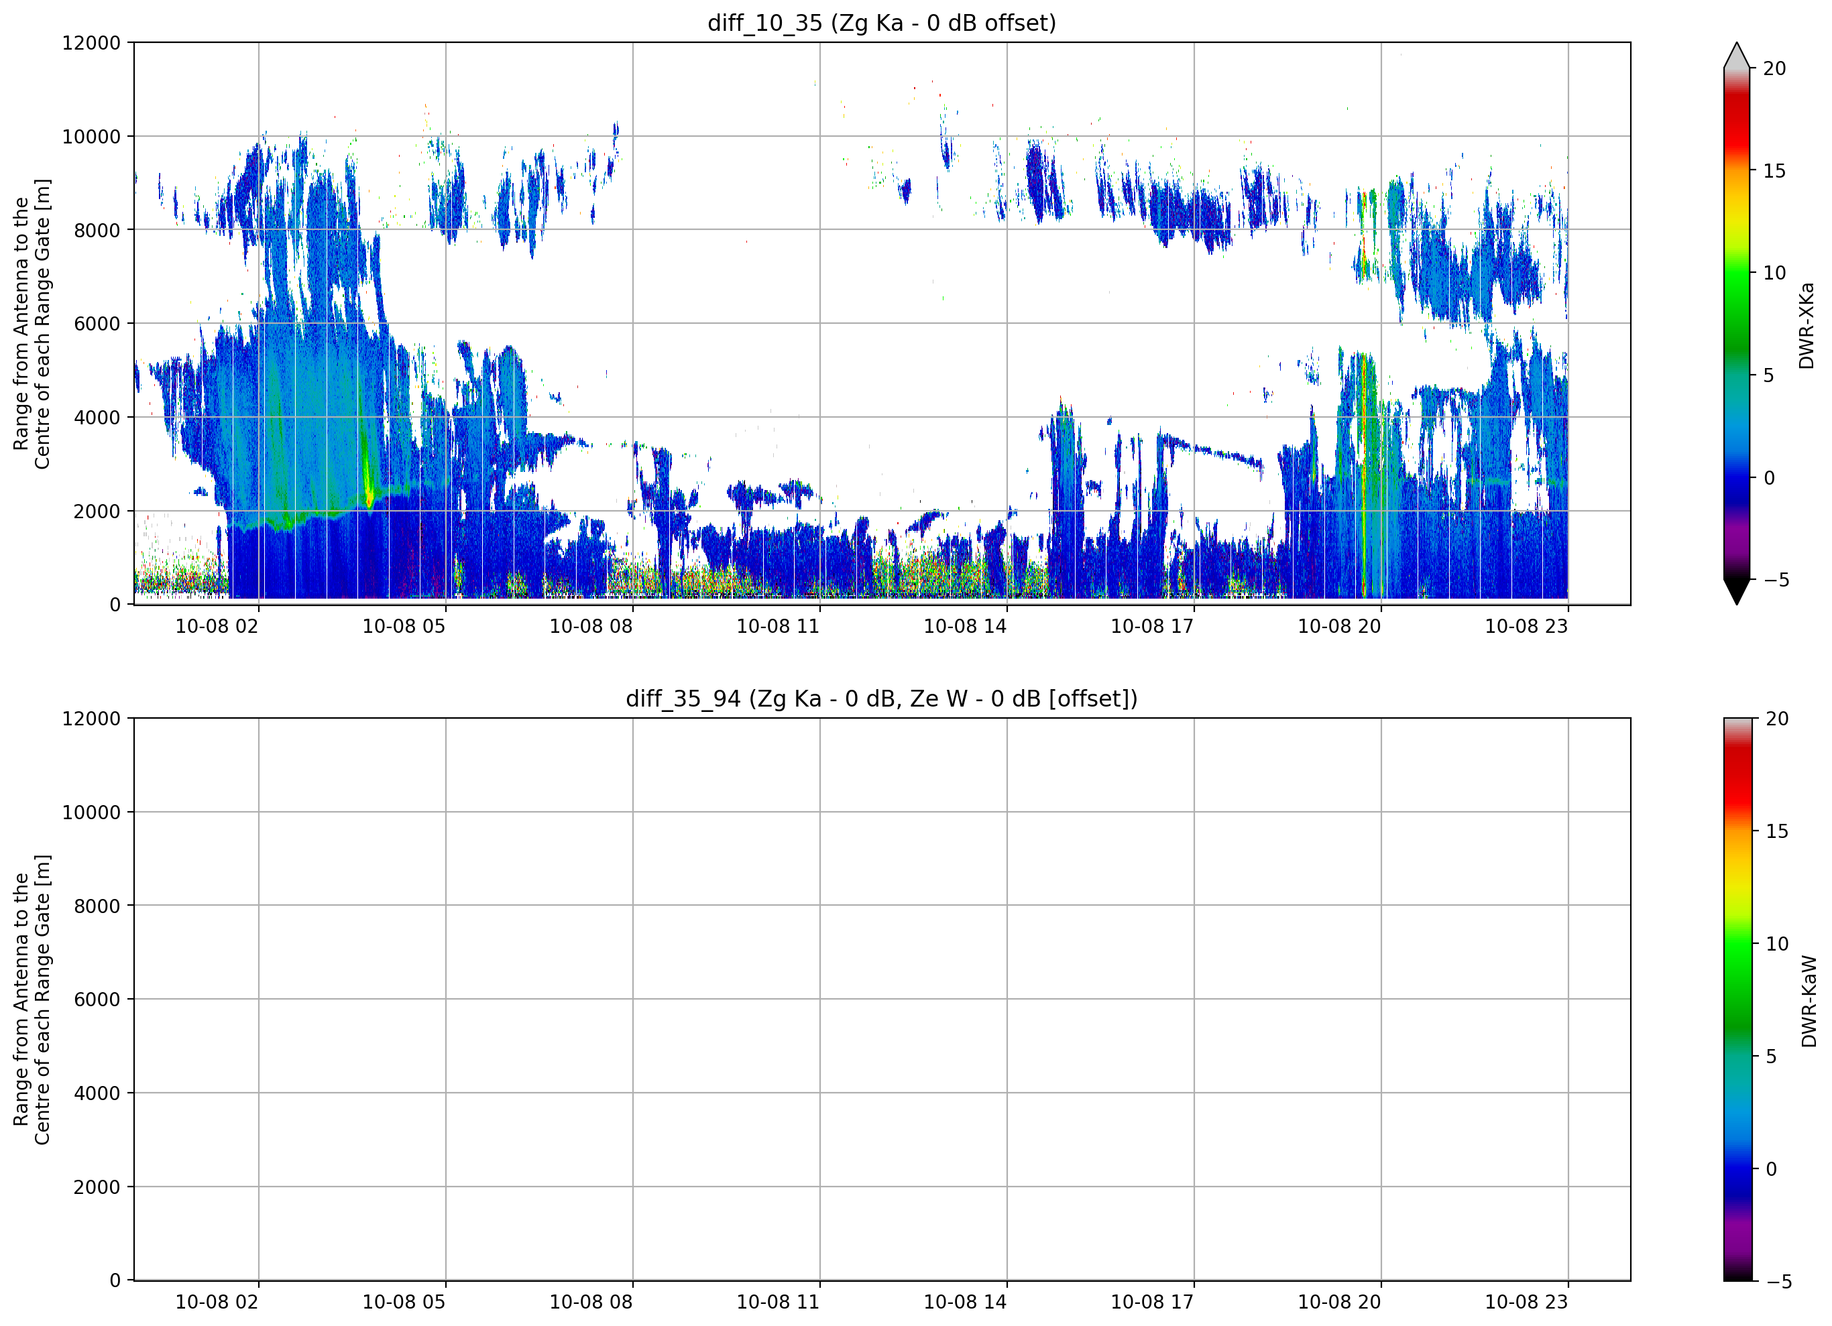The image size is (1832, 1326).
Task: Click the 2000 y-tick of the bottom plot
Action: pos(97,1187)
